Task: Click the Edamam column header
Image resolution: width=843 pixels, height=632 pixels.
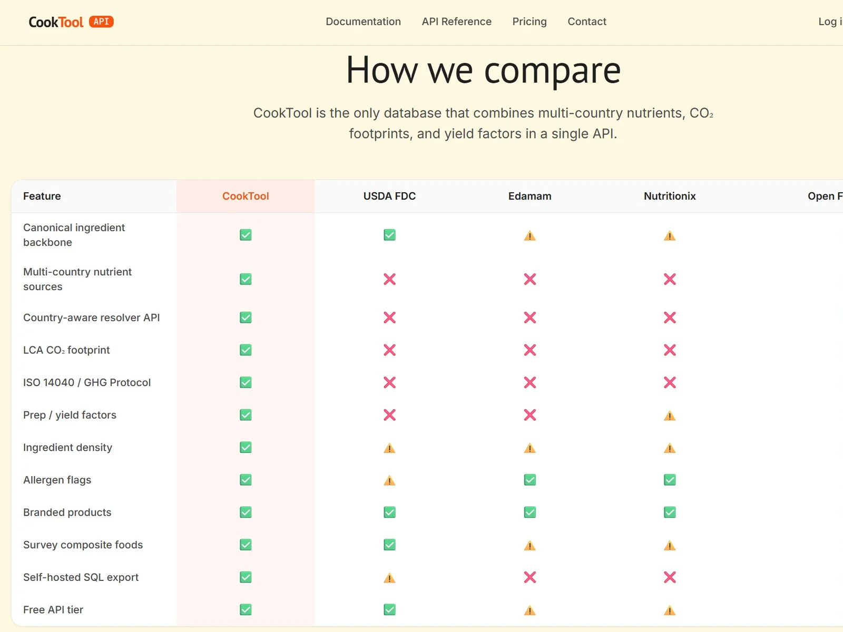Action: pos(530,196)
